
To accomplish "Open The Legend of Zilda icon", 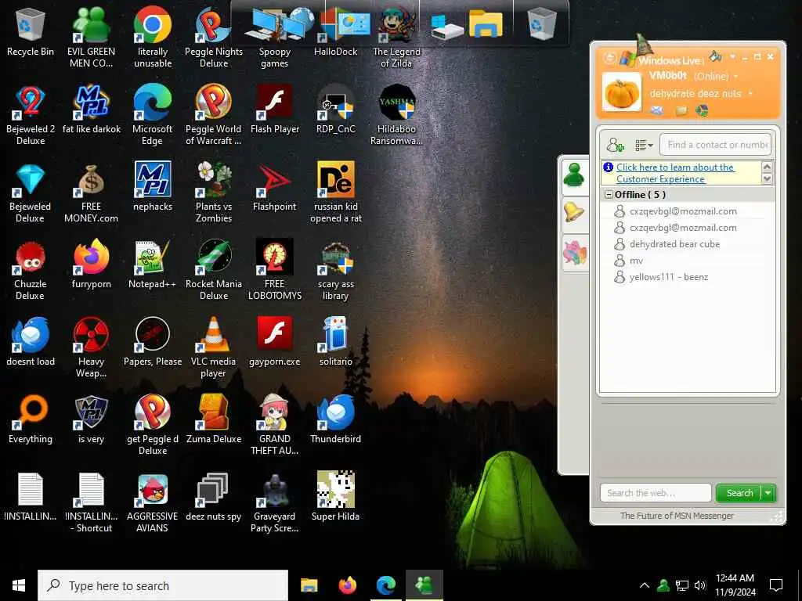I will (x=396, y=37).
